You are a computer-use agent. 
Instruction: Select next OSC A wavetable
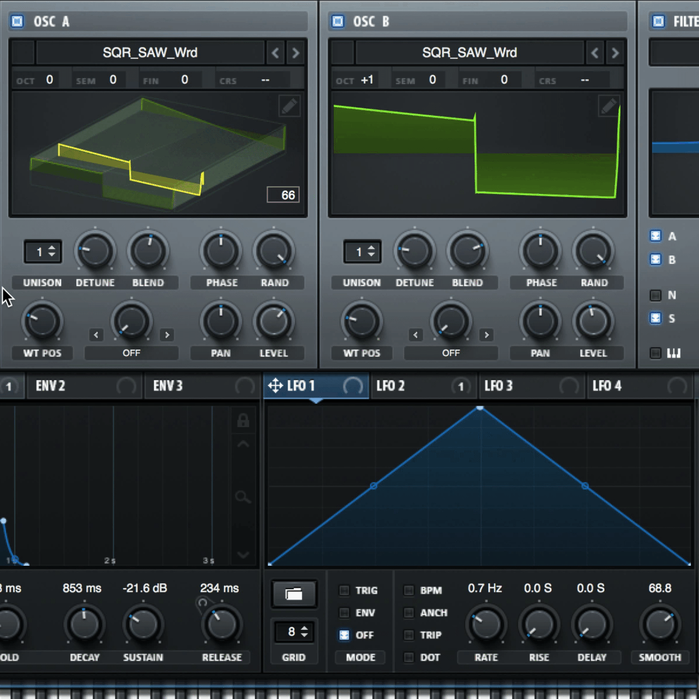295,53
